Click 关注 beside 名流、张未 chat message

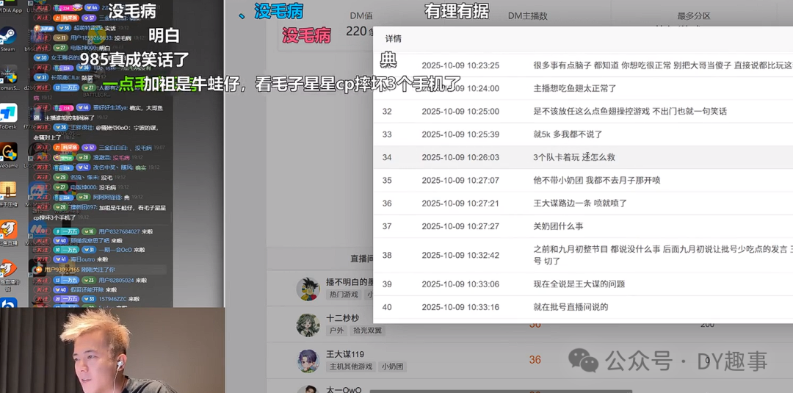pos(43,178)
